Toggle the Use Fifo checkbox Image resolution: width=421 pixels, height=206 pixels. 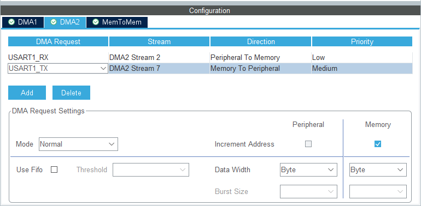[54, 169]
